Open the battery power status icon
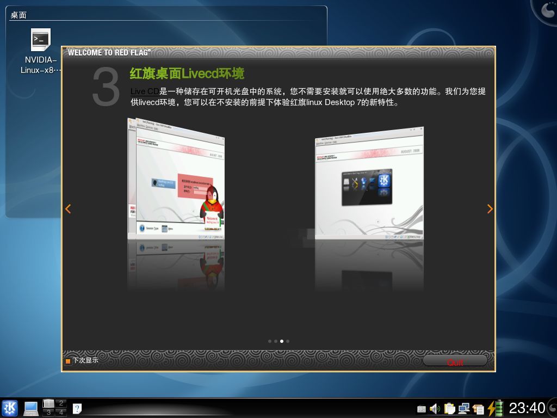Image resolution: width=557 pixels, height=418 pixels. (x=495, y=408)
